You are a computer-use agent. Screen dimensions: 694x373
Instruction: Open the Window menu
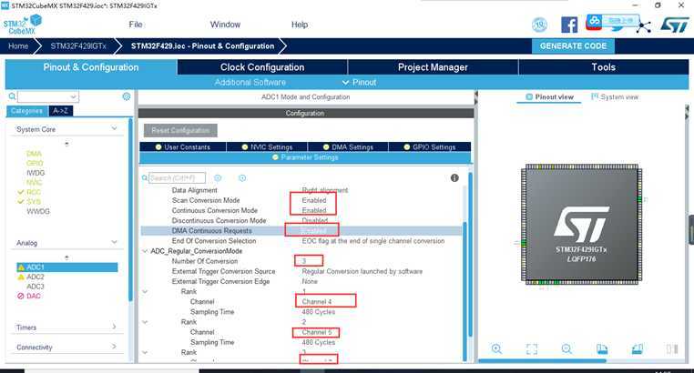click(x=225, y=25)
